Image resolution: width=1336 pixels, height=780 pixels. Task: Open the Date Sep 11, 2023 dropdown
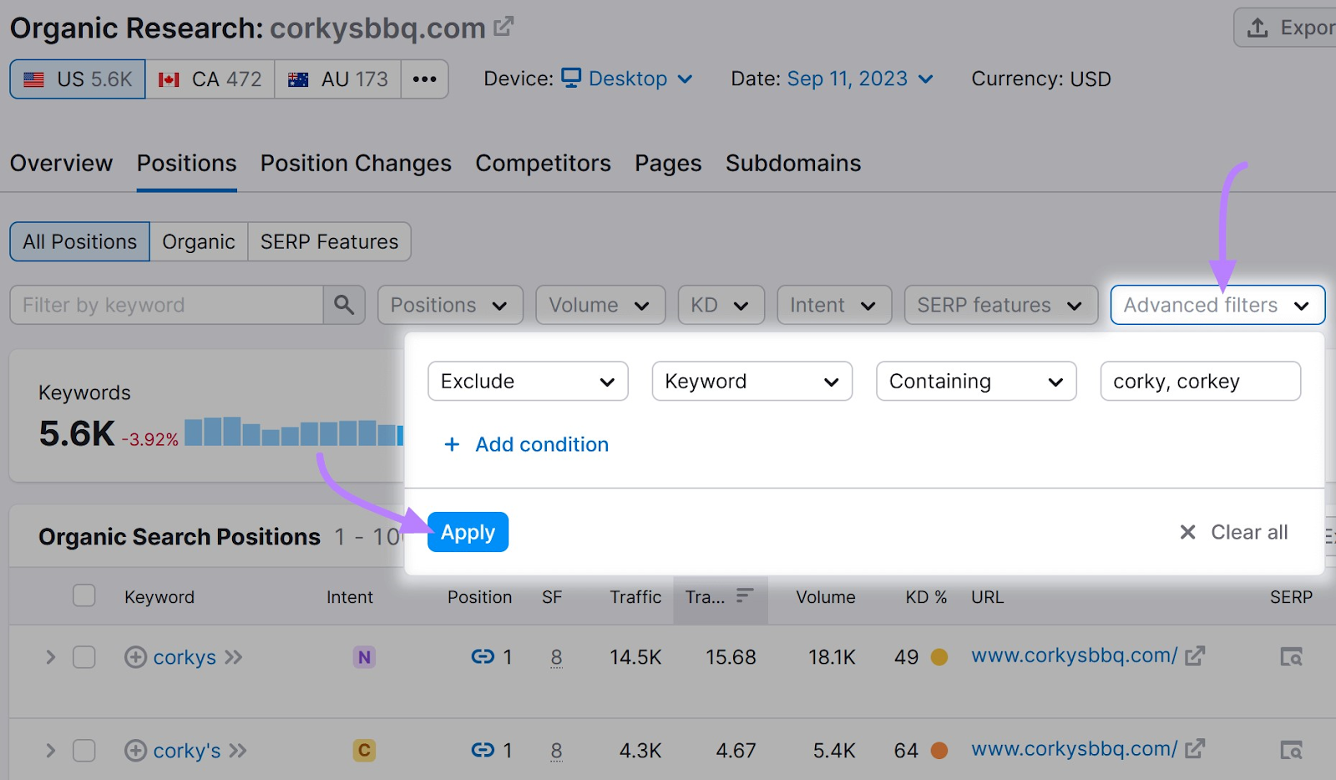[860, 79]
